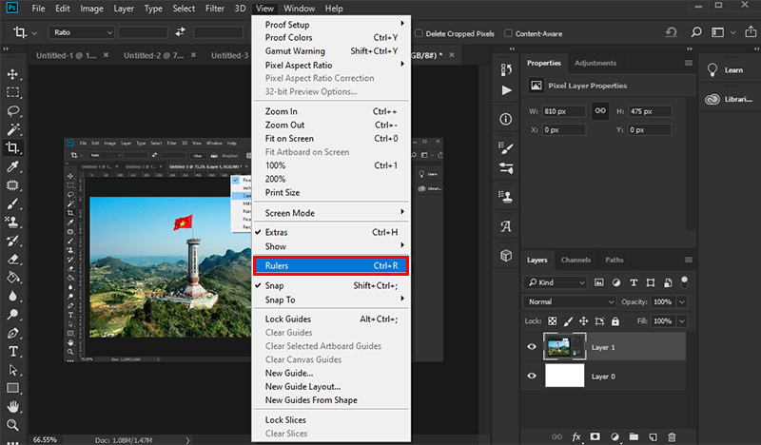Open the Actions panel play icon
761x445 pixels.
pos(506,90)
